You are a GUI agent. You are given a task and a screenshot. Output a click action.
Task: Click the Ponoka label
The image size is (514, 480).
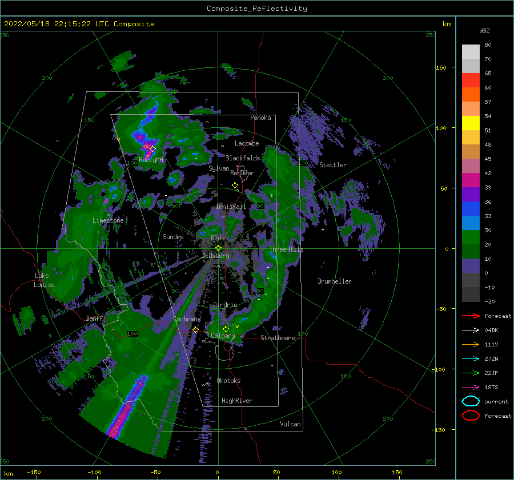[x=260, y=118]
